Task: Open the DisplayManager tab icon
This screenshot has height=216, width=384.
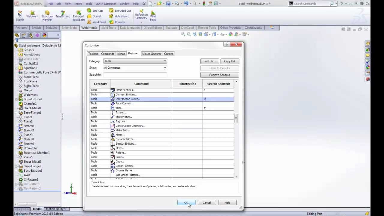Action: click(44, 35)
